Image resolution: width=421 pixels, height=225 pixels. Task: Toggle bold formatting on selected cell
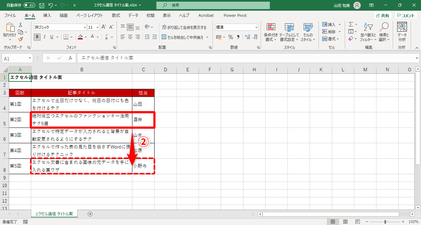point(37,37)
